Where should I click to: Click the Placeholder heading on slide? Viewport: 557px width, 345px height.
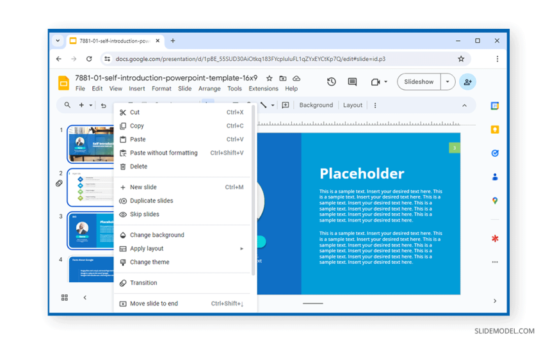pos(362,173)
